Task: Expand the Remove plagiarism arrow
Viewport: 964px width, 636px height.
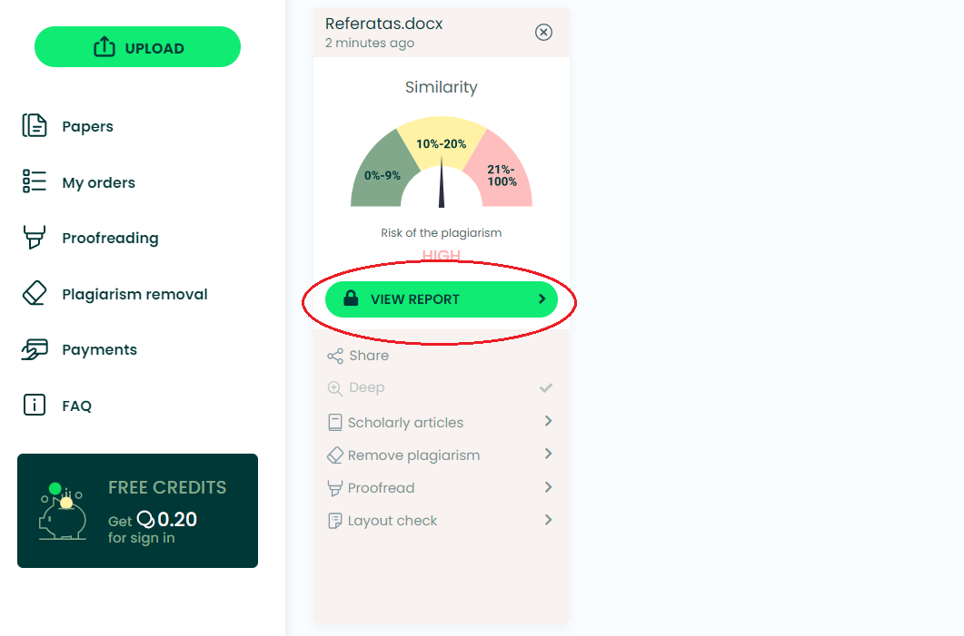Action: [x=548, y=454]
